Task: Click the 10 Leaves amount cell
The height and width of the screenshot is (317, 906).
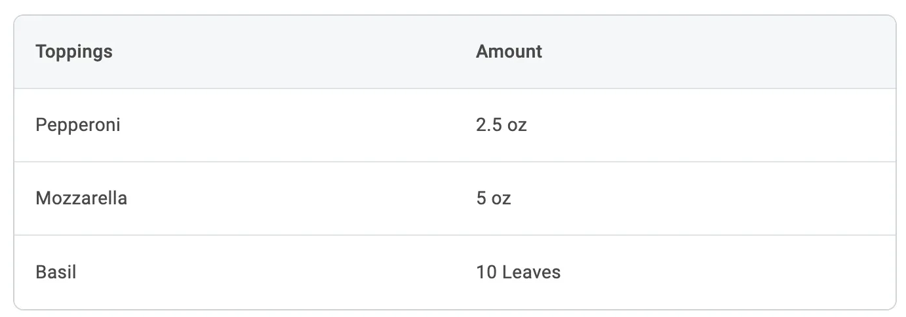Action: pyautogui.click(x=519, y=272)
